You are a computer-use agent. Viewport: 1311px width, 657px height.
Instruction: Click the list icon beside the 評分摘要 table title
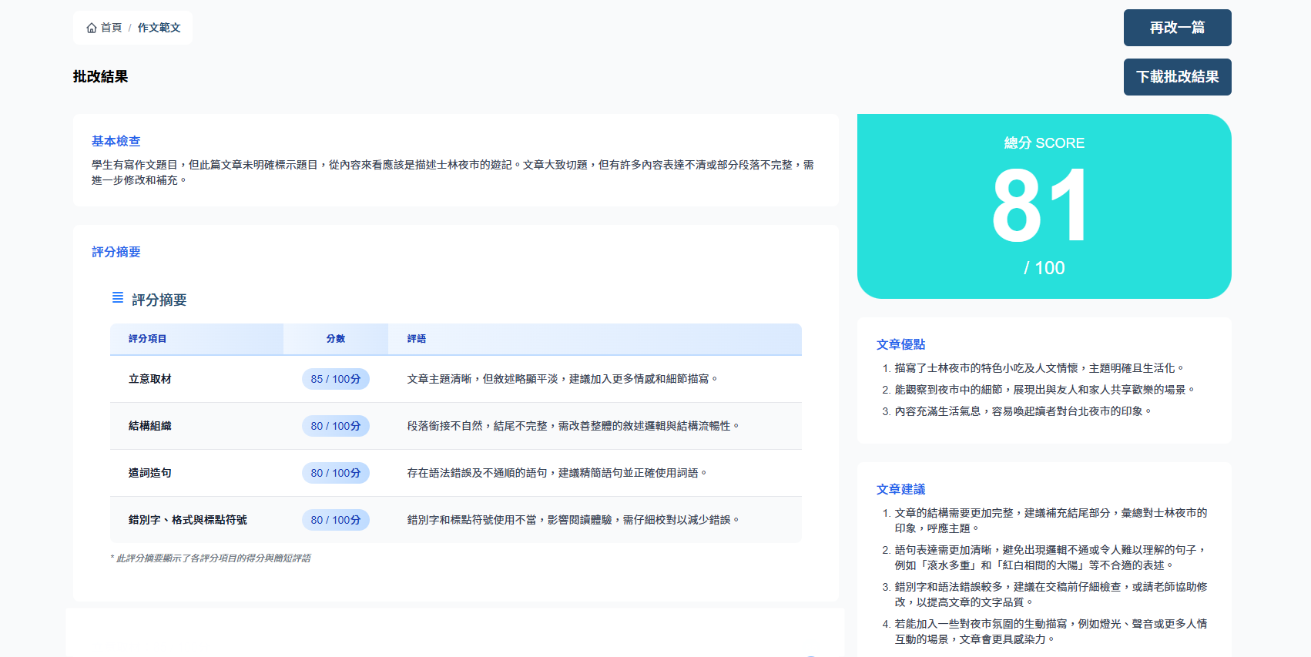coord(118,298)
